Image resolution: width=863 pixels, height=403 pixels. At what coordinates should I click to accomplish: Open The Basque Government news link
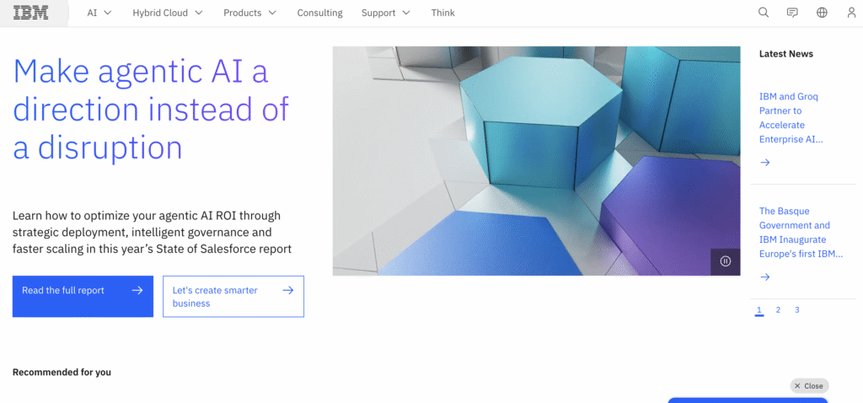pyautogui.click(x=801, y=233)
